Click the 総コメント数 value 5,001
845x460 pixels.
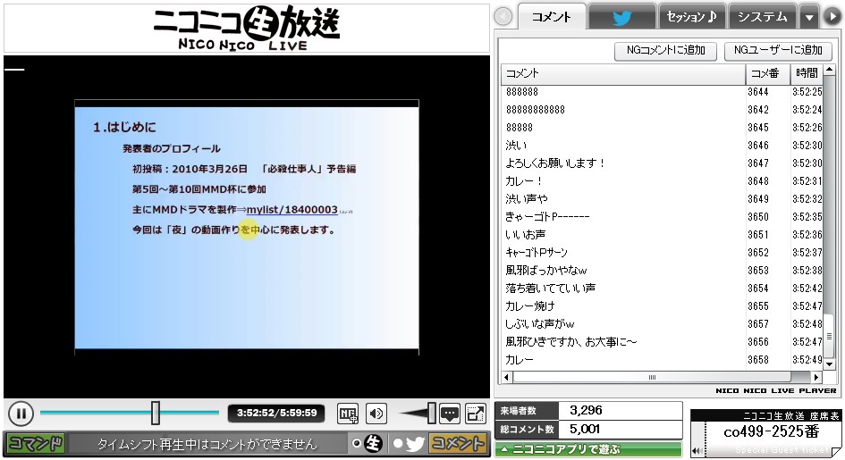[585, 430]
